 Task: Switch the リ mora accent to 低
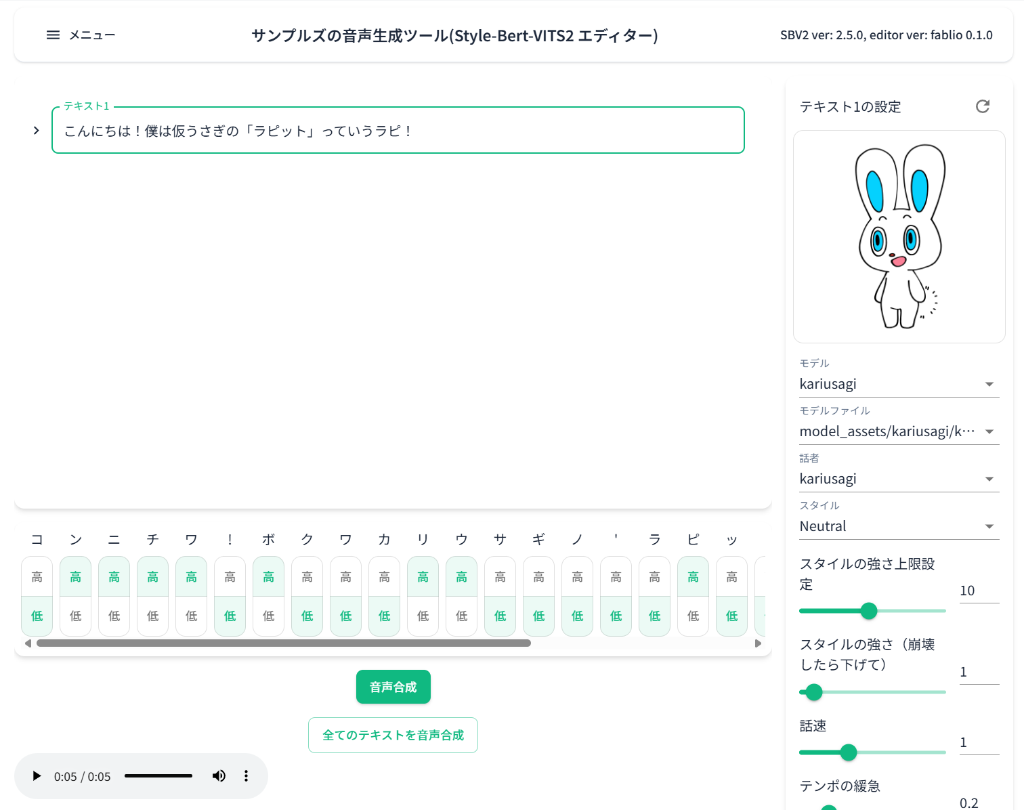(423, 616)
